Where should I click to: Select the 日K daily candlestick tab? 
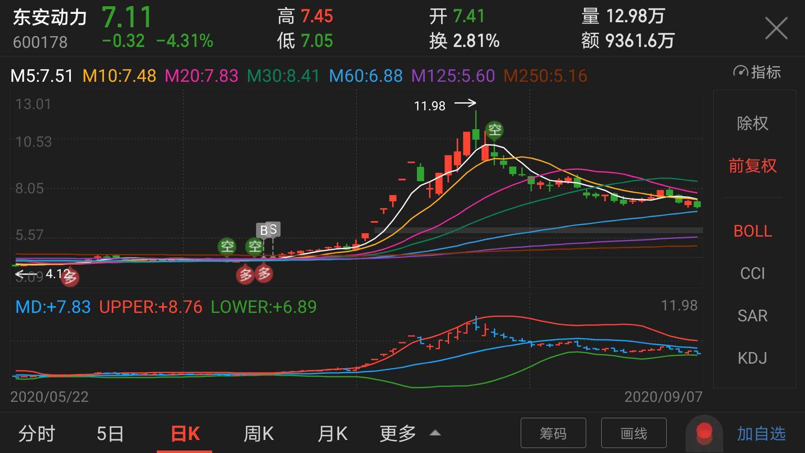(x=185, y=434)
